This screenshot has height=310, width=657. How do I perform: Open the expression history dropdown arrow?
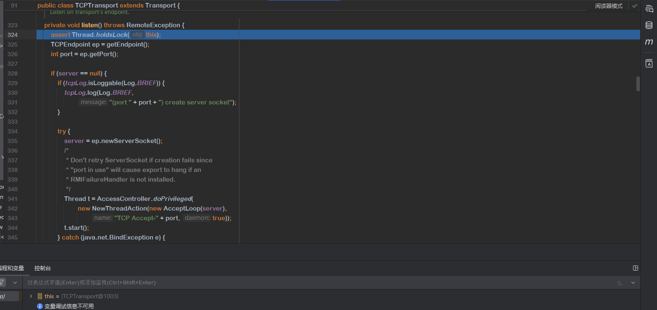coord(633,283)
